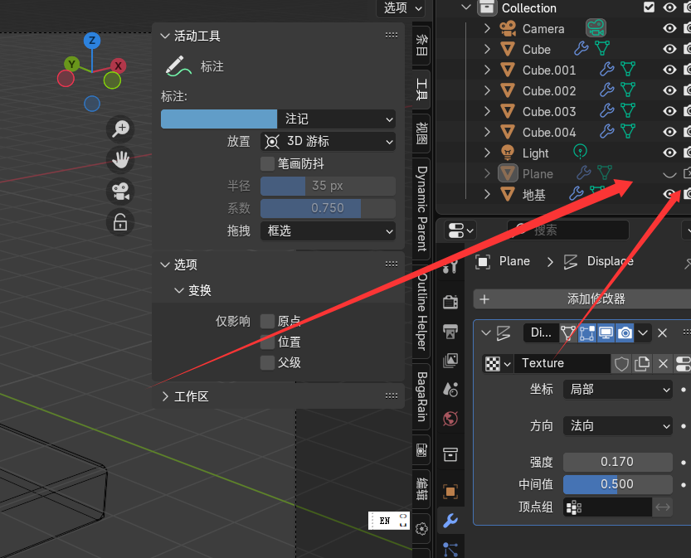The image size is (691, 558).
Task: Click the pan hand viewport icon
Action: 120,160
